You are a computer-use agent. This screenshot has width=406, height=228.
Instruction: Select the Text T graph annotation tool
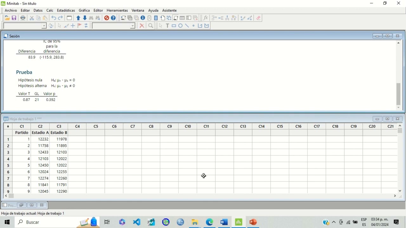(167, 26)
